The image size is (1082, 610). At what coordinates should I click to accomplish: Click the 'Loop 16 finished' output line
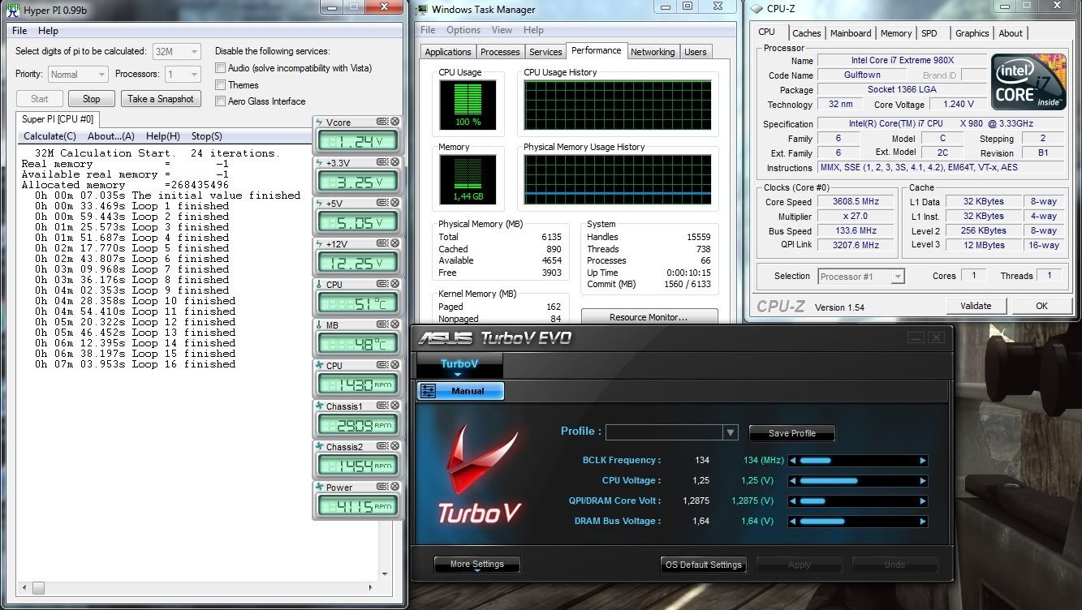[135, 364]
